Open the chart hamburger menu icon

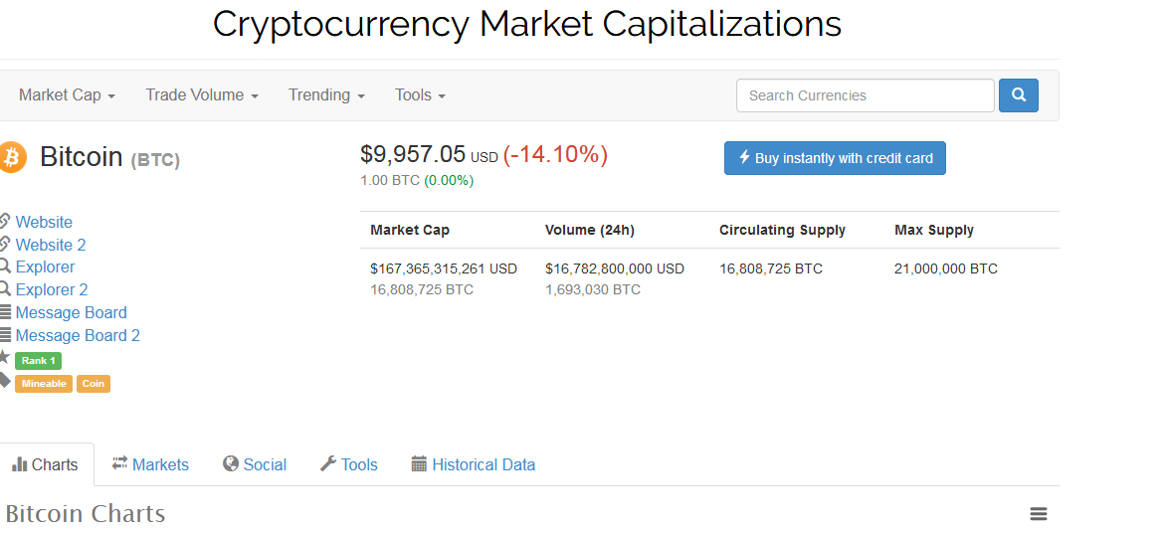(x=1038, y=514)
